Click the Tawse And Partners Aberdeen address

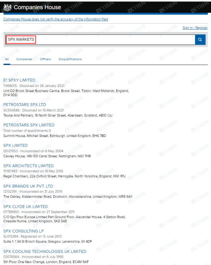point(58,116)
